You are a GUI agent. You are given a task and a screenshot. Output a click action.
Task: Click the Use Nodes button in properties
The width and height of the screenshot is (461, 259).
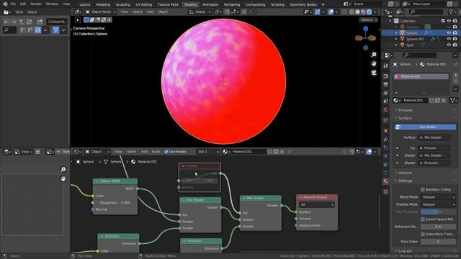[426, 127]
